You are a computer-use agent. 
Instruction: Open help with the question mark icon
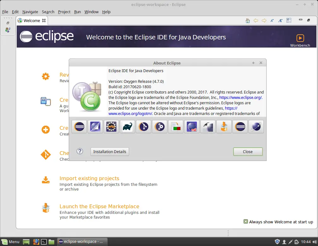[x=80, y=151]
